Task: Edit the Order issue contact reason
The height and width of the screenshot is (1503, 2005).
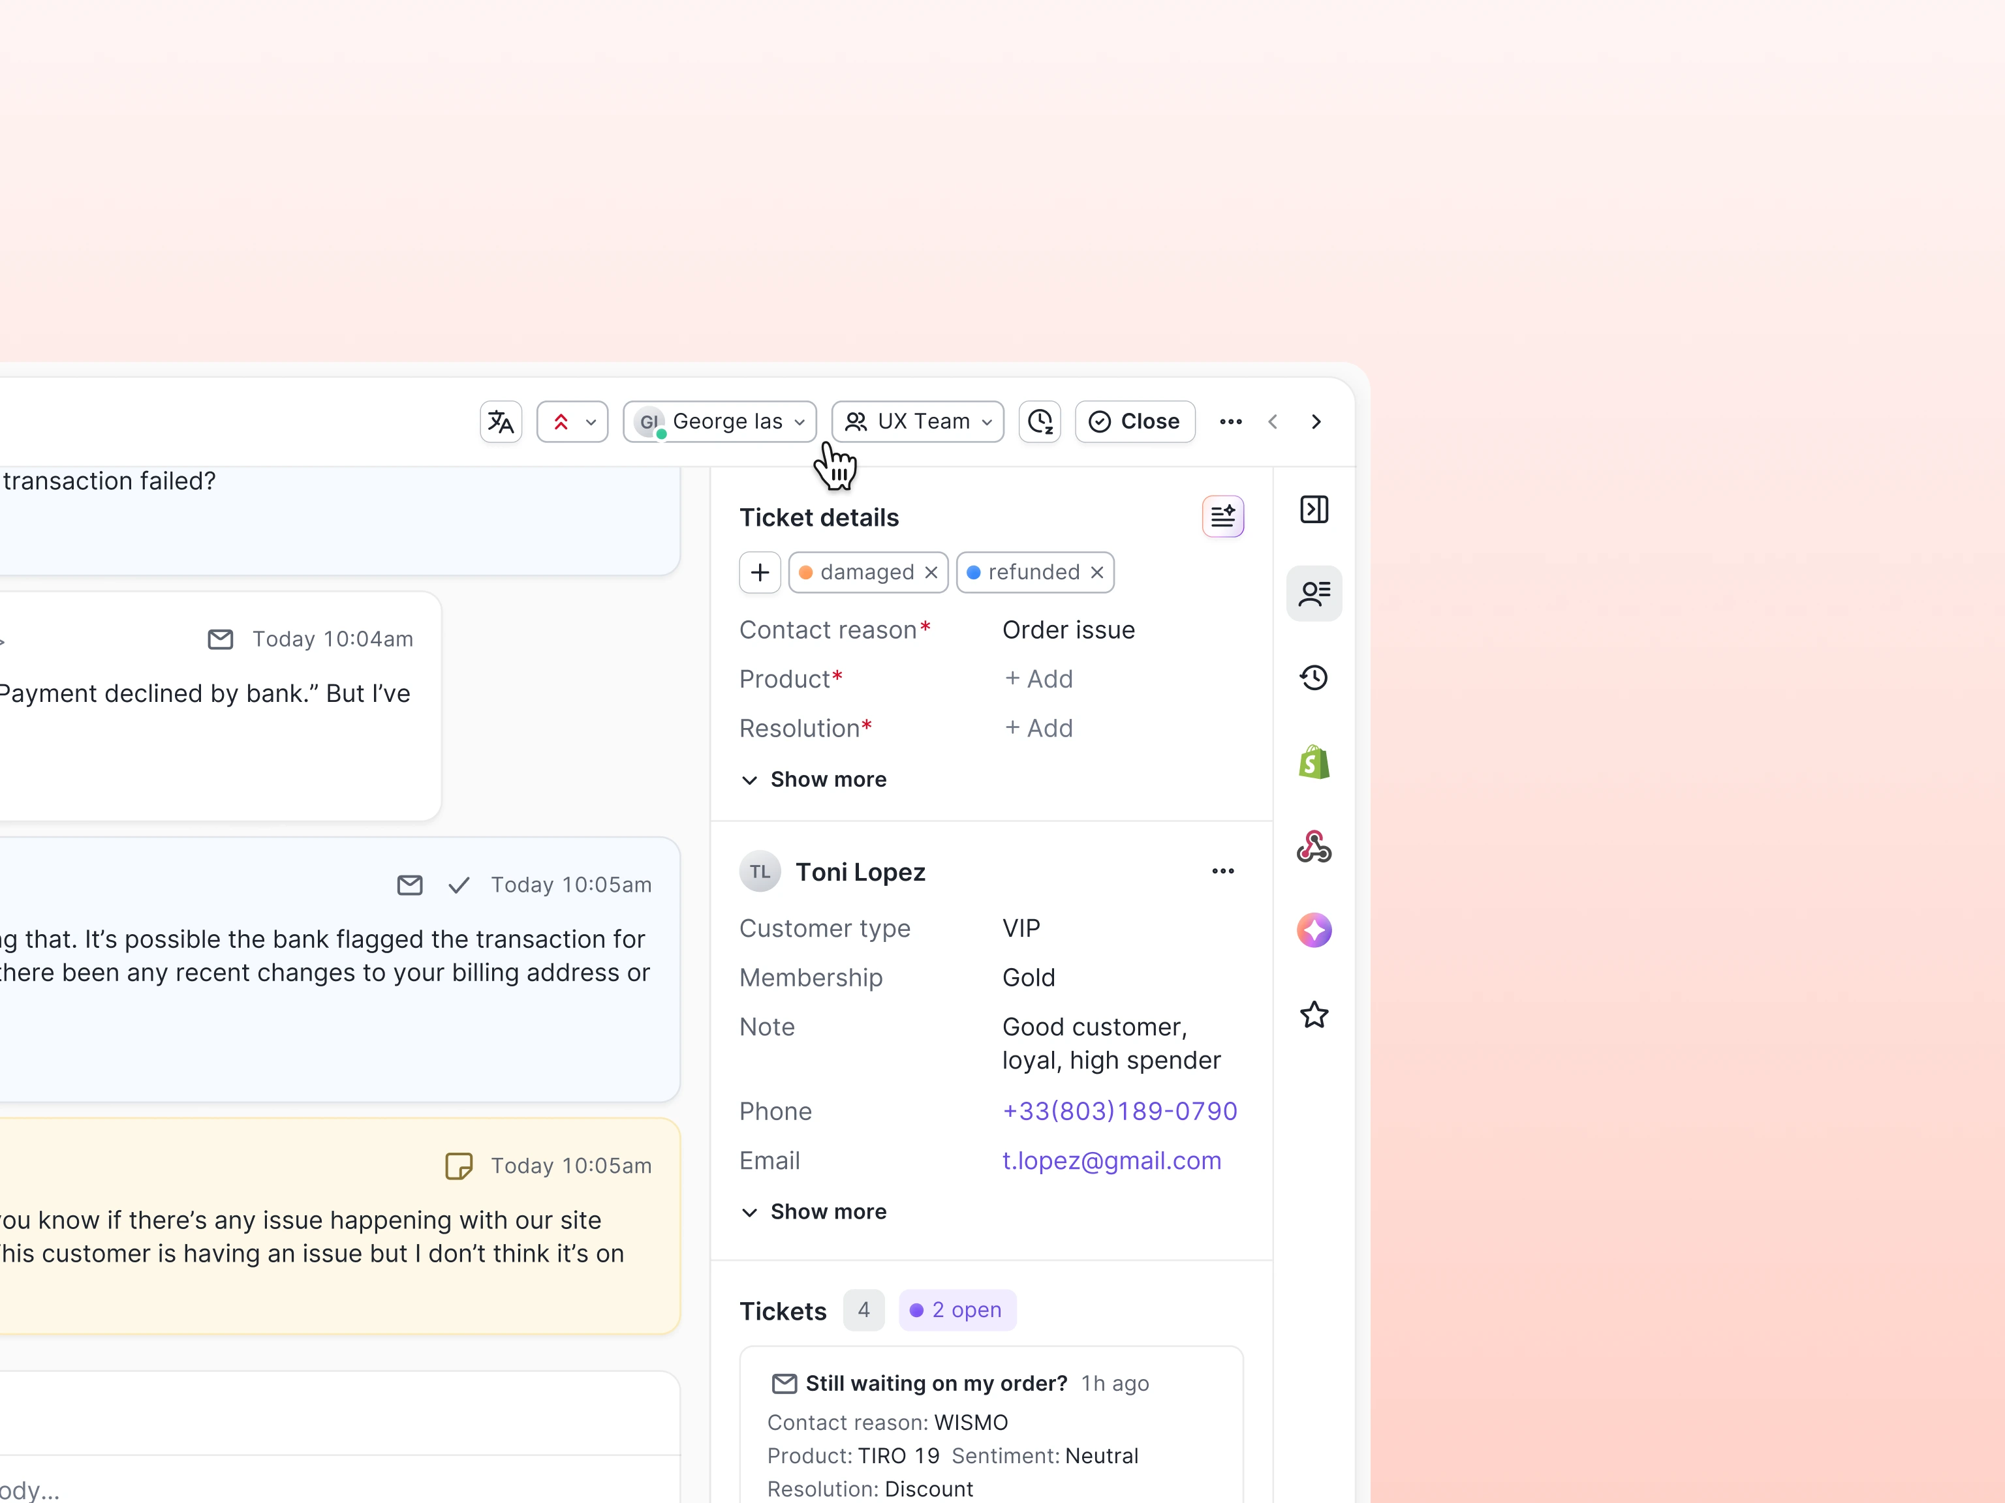Action: [1068, 630]
